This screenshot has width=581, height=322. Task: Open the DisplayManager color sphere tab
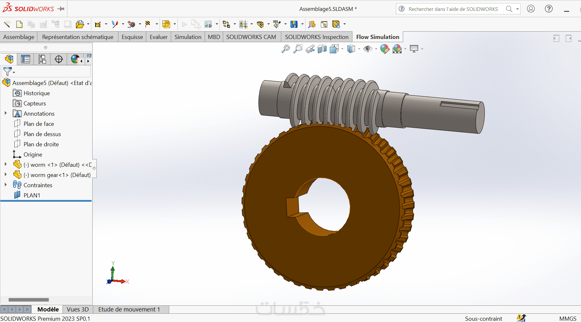(x=75, y=59)
